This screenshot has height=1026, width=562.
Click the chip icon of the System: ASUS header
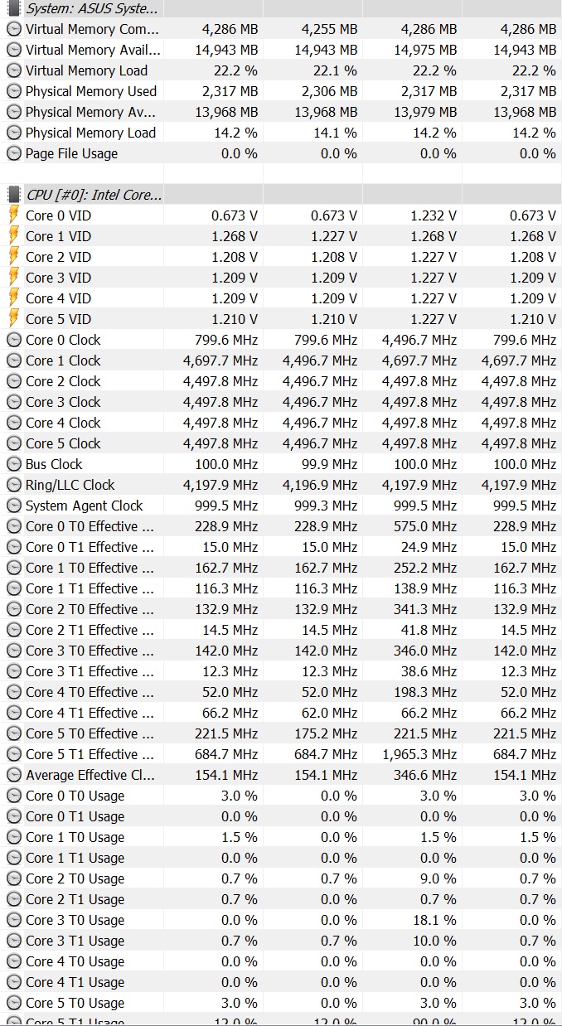pos(13,8)
